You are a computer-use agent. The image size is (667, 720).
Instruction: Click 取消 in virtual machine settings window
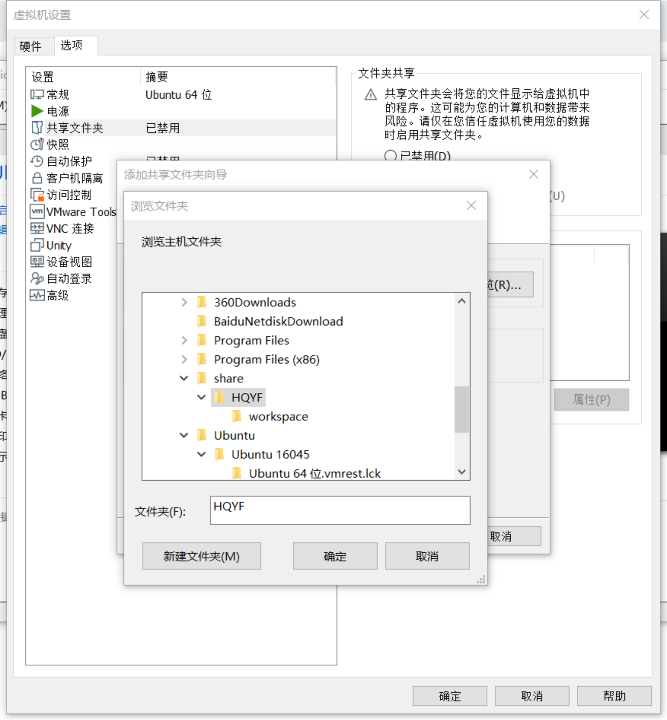pos(532,696)
